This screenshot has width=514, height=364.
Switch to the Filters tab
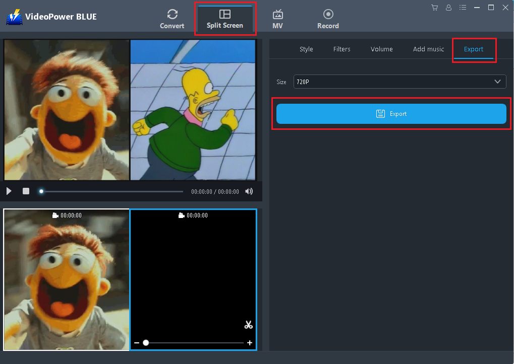[x=341, y=49]
